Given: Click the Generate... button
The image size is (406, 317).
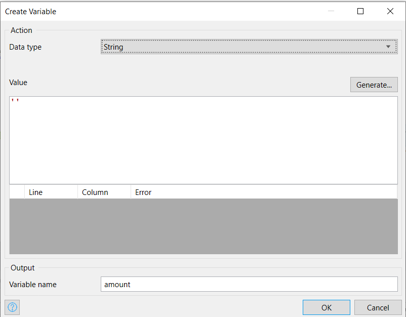Looking at the screenshot, I should point(374,85).
